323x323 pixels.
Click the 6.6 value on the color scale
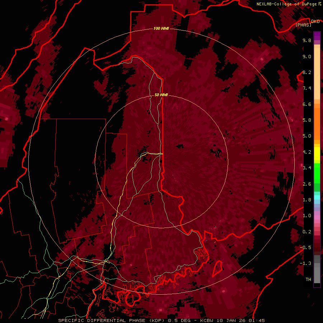[x=307, y=104]
